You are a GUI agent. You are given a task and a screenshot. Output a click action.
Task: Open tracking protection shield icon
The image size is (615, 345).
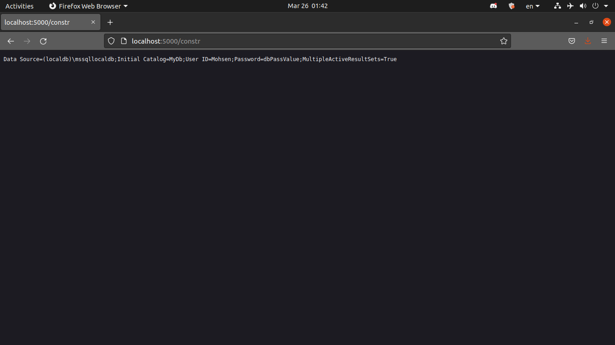[x=111, y=41]
